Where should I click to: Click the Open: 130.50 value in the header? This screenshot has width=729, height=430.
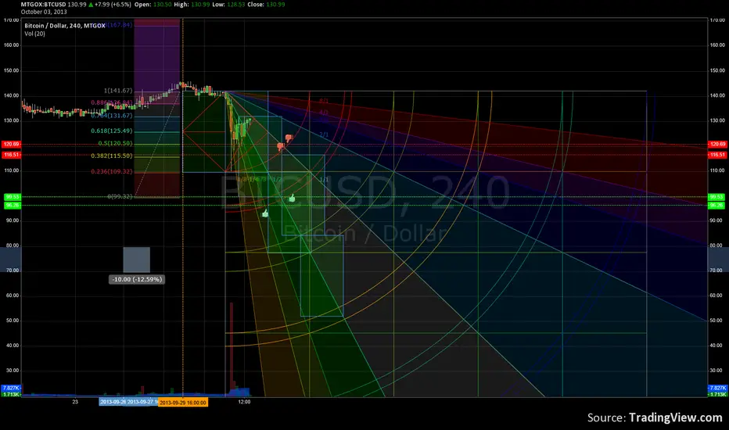(153, 4)
